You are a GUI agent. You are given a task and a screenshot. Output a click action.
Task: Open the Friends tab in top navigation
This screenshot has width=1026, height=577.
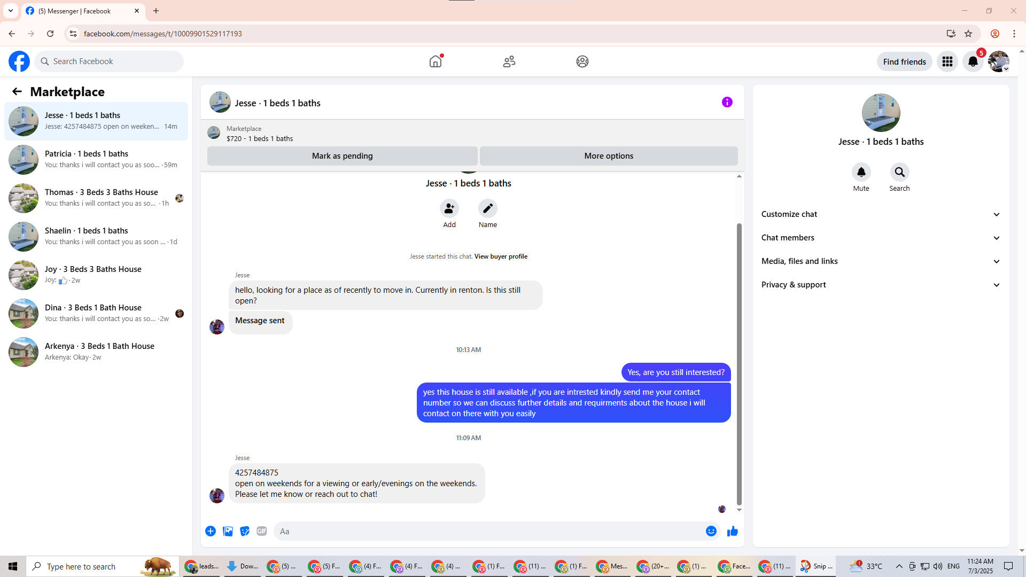tap(509, 61)
